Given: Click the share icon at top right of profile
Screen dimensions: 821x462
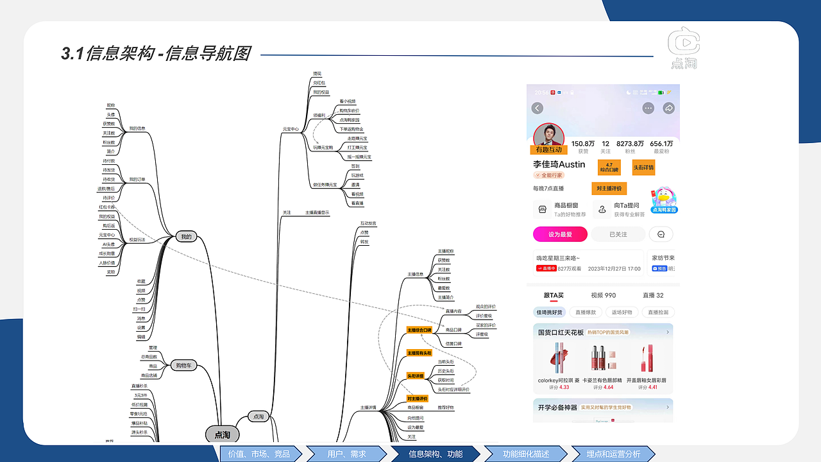Looking at the screenshot, I should [669, 107].
